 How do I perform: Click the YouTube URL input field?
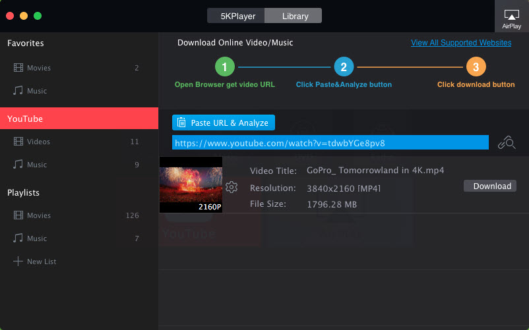(x=330, y=142)
